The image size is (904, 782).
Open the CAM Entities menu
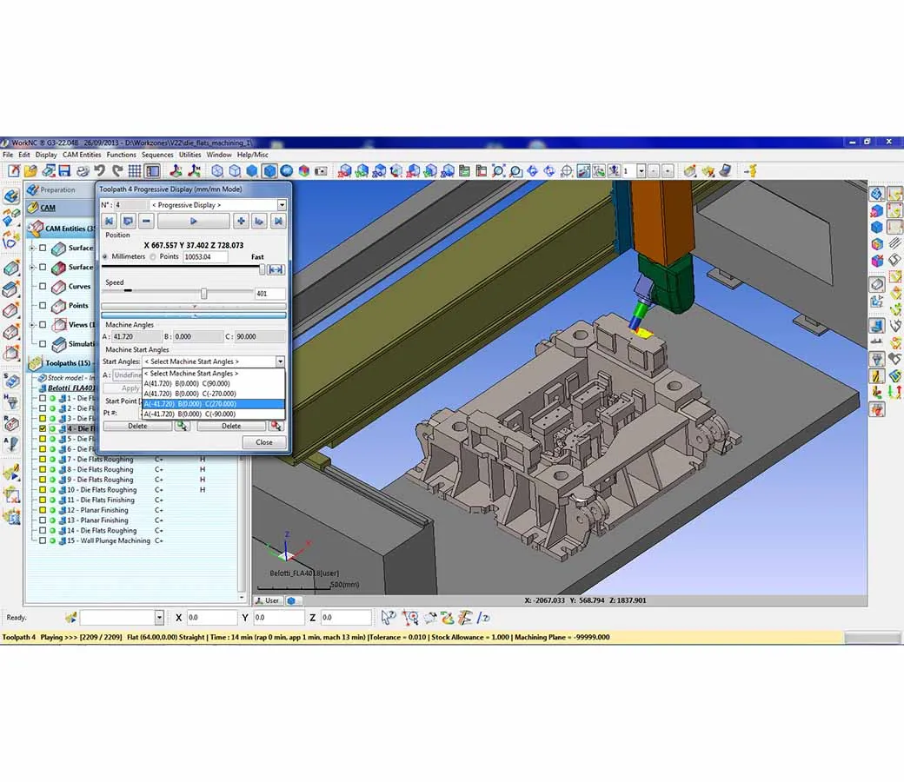(x=82, y=155)
